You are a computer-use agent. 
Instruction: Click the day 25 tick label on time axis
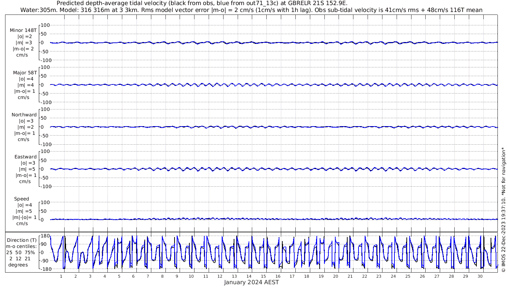click(408, 276)
